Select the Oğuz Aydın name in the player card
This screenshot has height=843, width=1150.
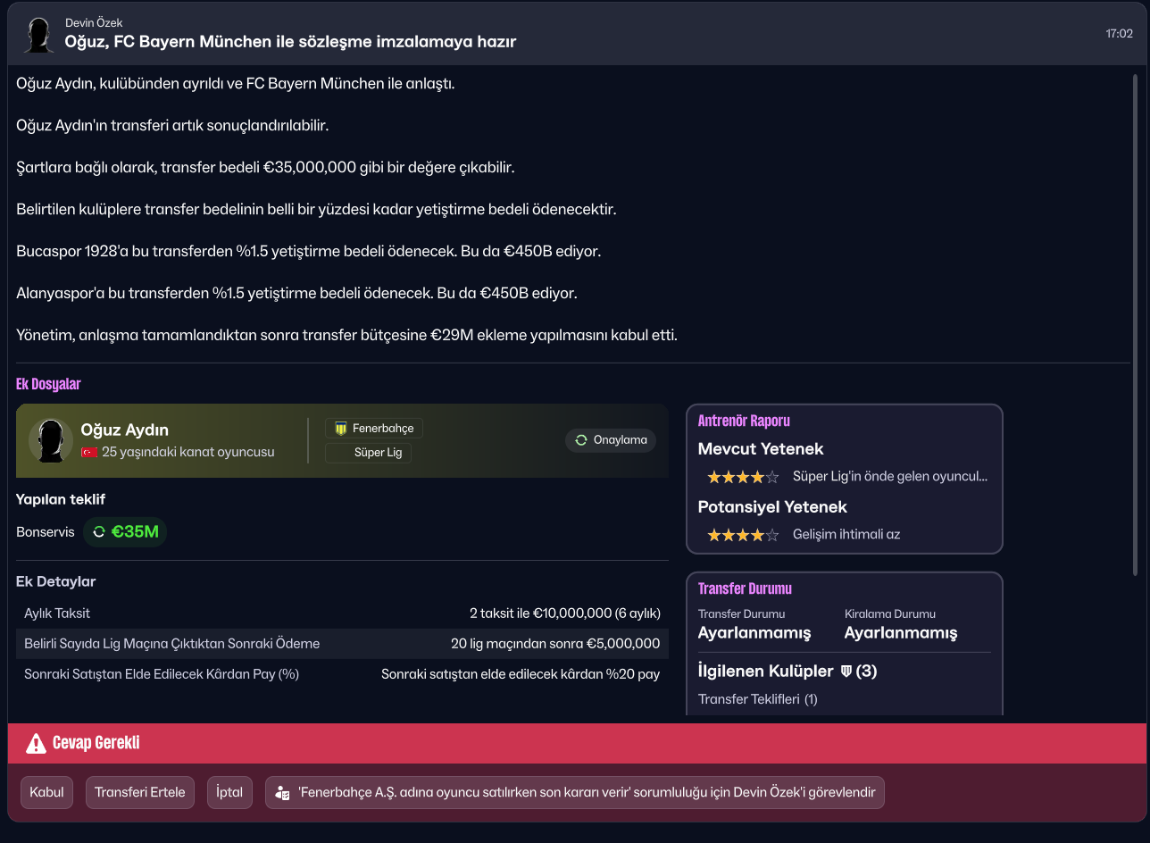(x=125, y=430)
